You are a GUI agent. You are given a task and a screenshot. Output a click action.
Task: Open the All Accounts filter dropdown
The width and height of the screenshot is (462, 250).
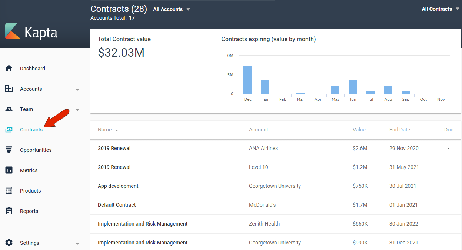click(x=172, y=9)
